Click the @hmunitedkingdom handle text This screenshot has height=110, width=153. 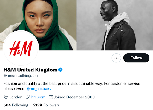tap(21, 76)
